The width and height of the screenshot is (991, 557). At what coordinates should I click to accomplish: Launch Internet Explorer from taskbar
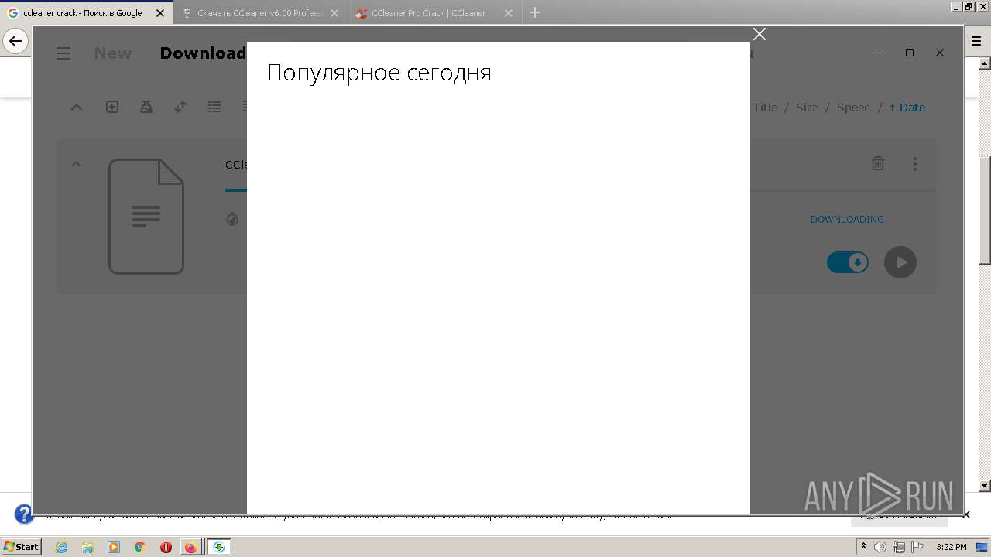pos(62,547)
